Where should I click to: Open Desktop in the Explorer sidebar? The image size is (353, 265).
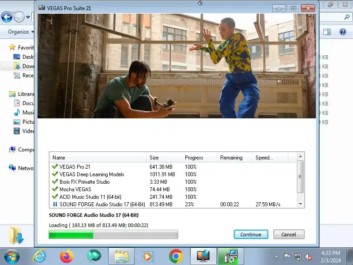(x=24, y=57)
